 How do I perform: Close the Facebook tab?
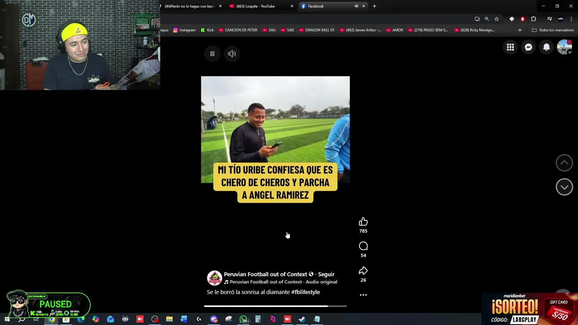pyautogui.click(x=364, y=6)
